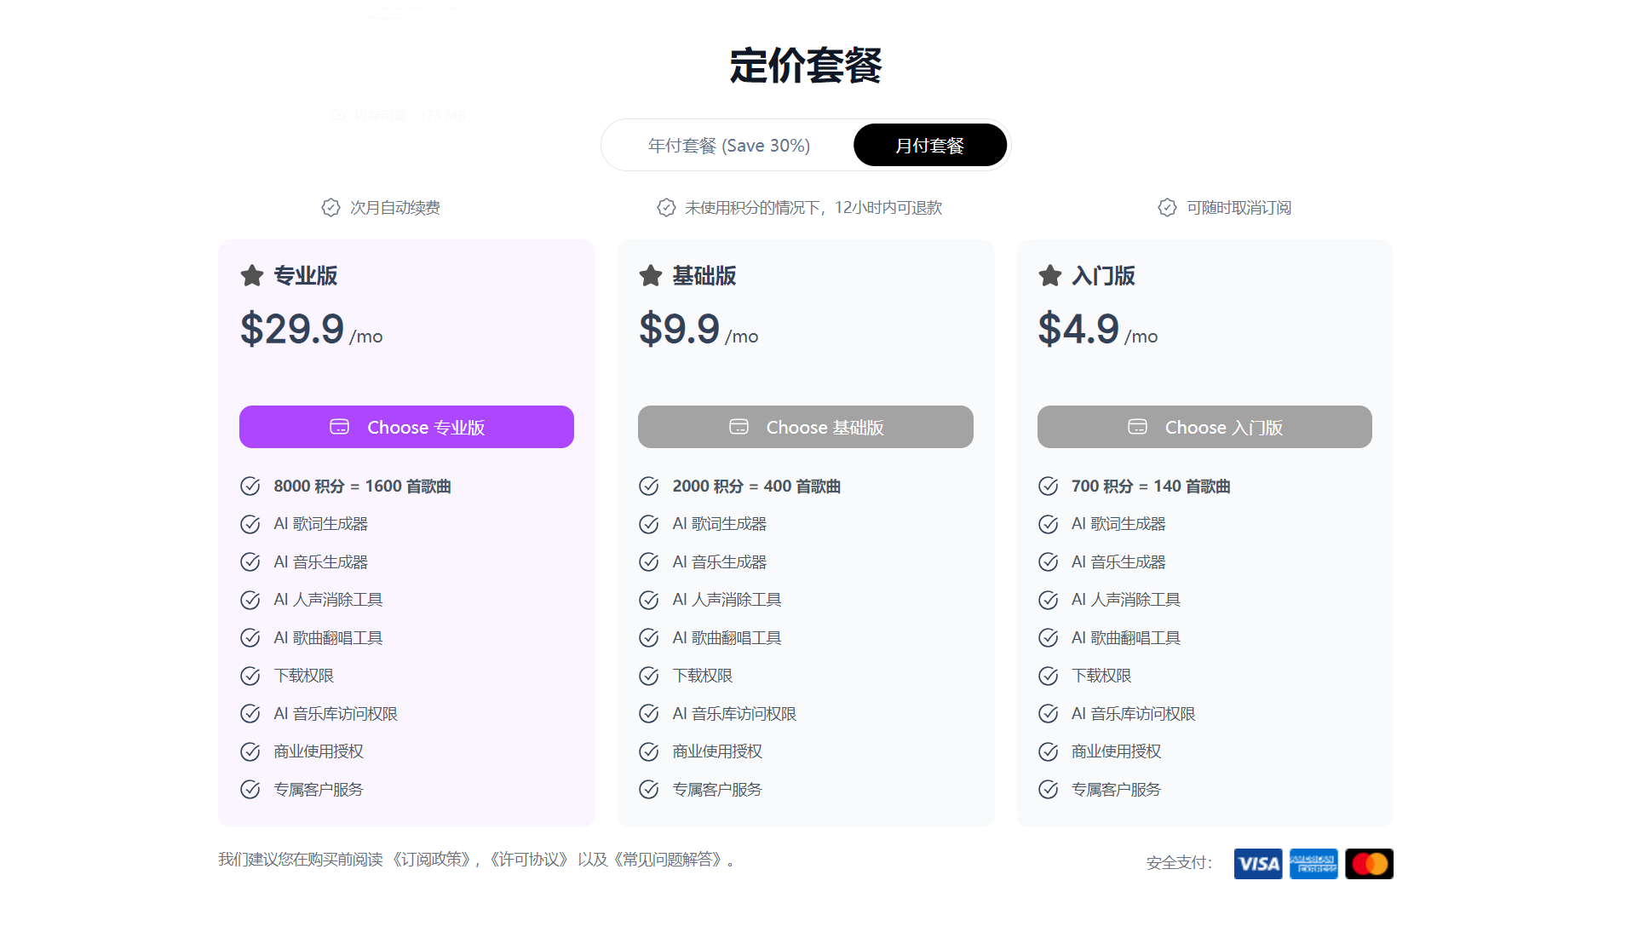Click the 定价套餐 page heading
The height and width of the screenshot is (944, 1644).
click(805, 66)
